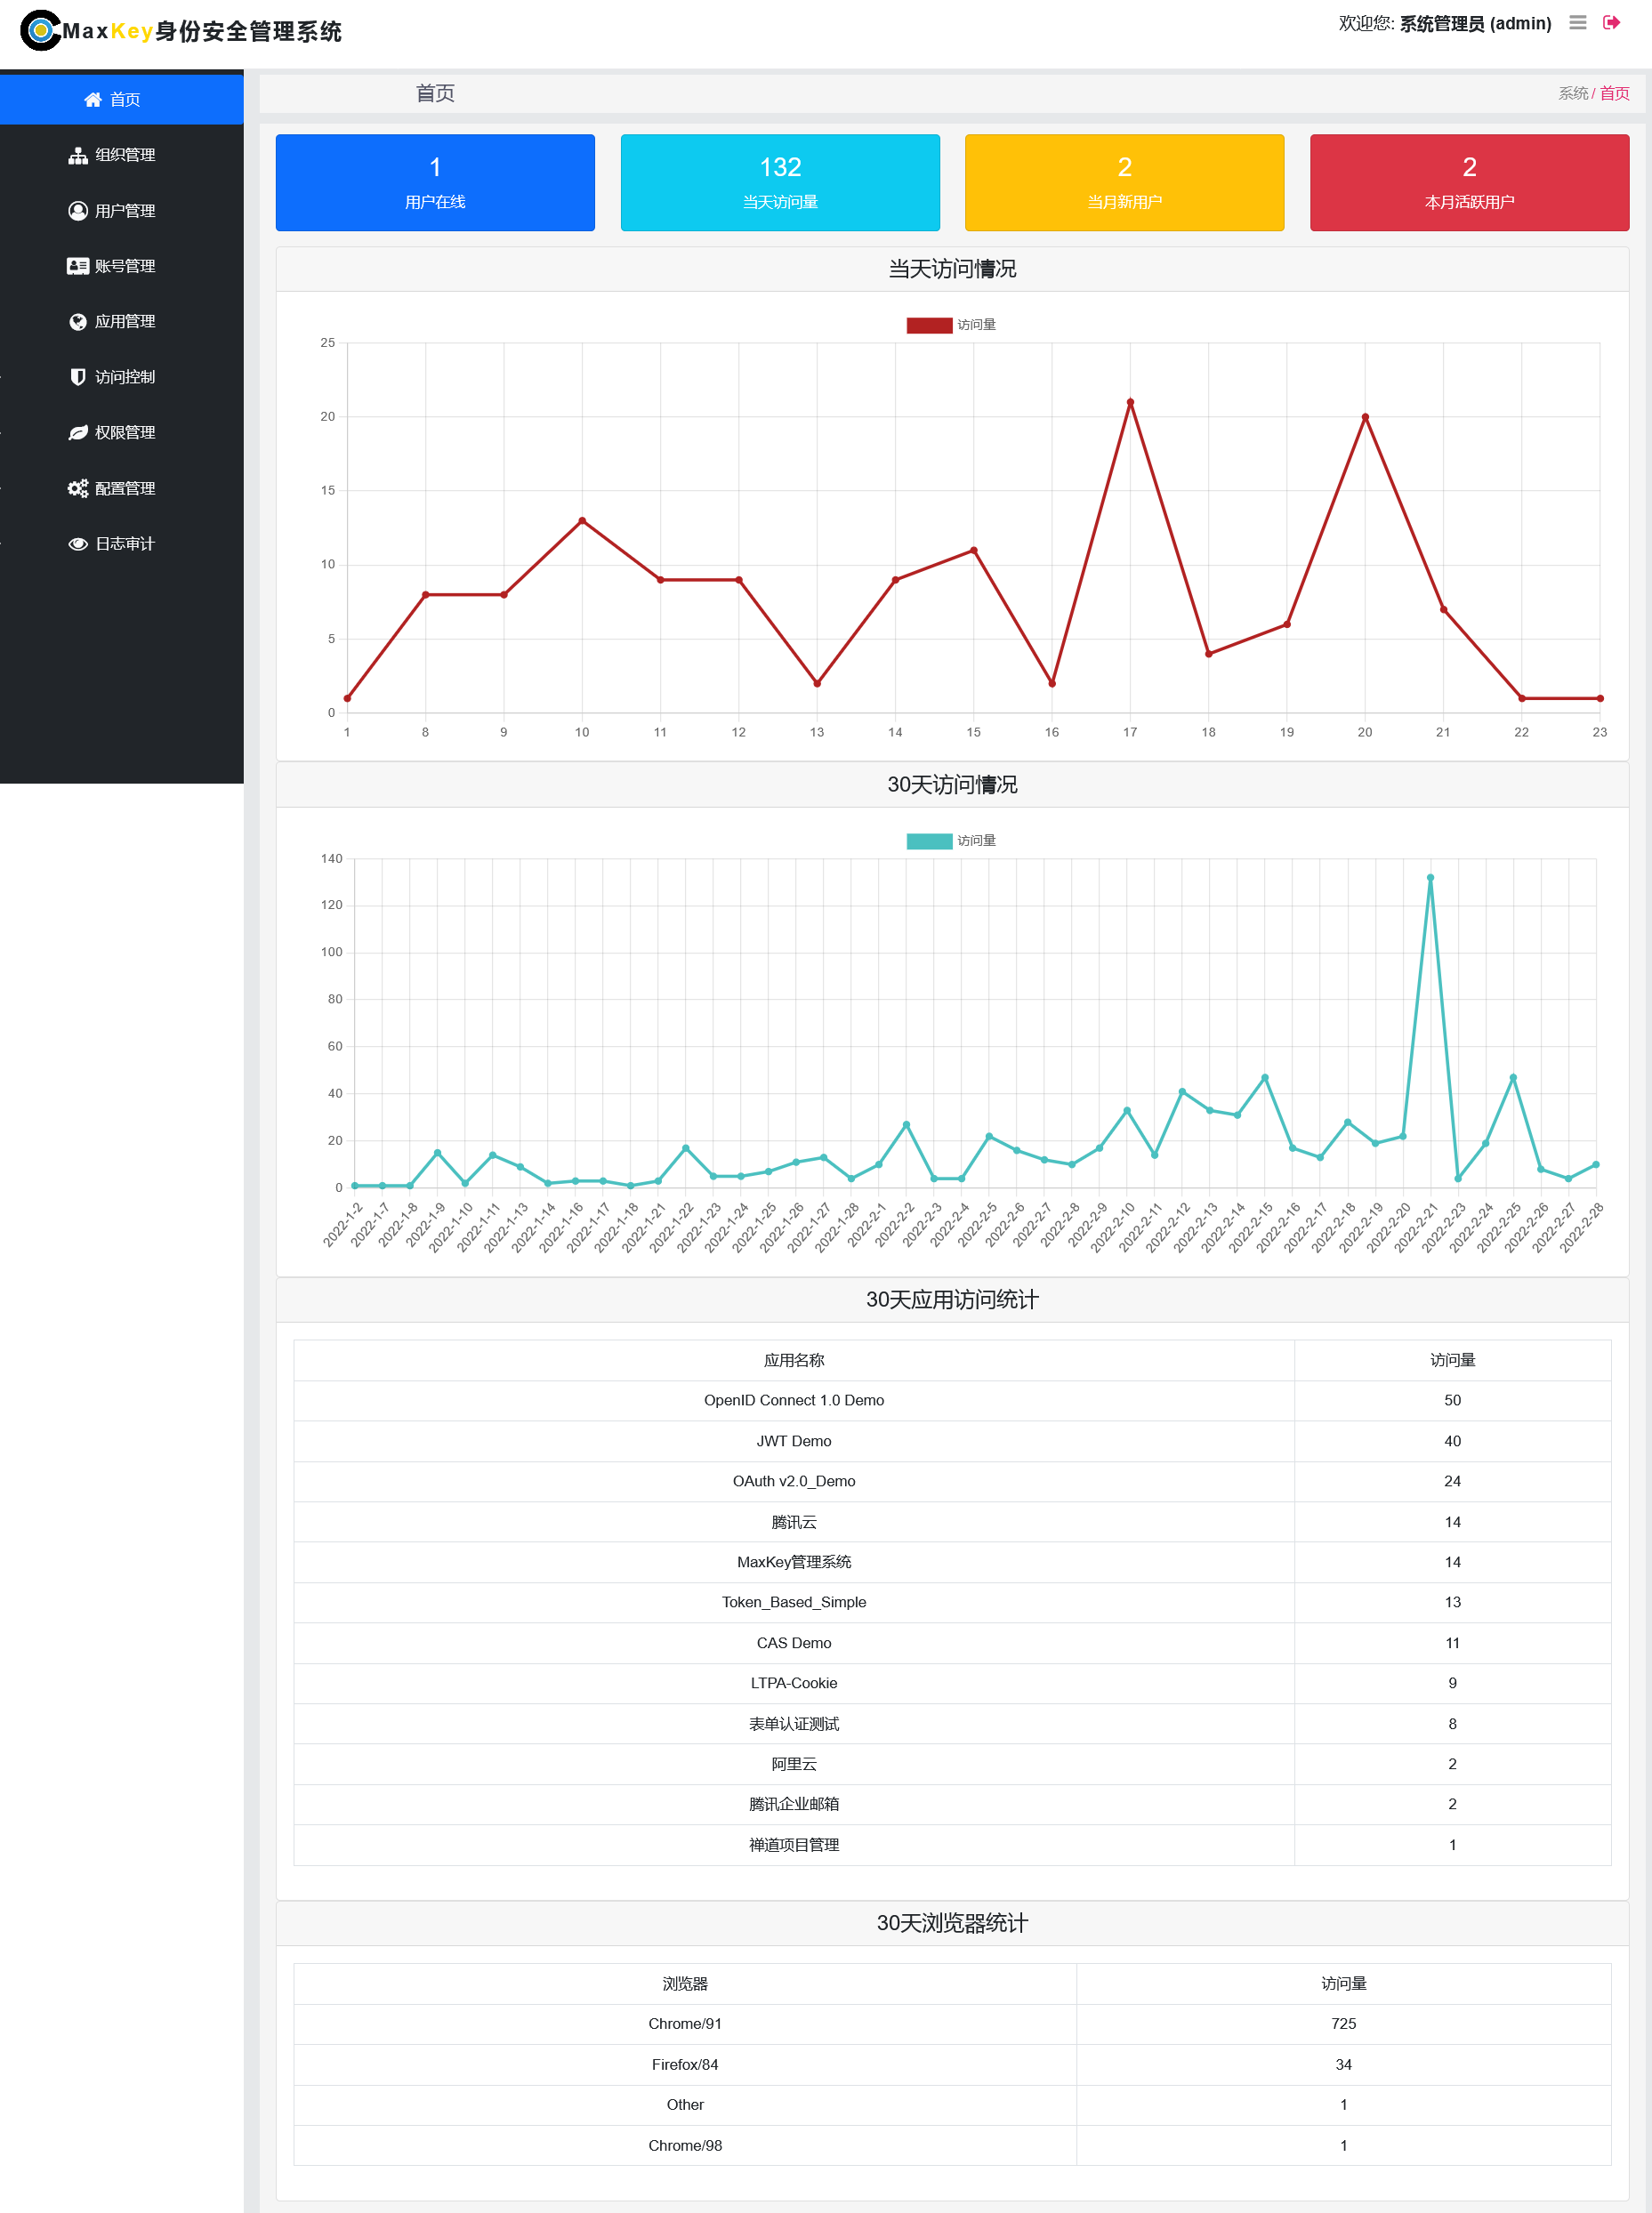This screenshot has height=2213, width=1652.
Task: Click the 首页 breadcrumb link
Action: pyautogui.click(x=1614, y=93)
